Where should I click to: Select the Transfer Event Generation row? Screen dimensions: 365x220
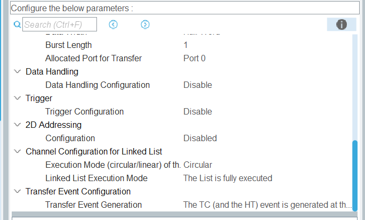click(x=94, y=205)
